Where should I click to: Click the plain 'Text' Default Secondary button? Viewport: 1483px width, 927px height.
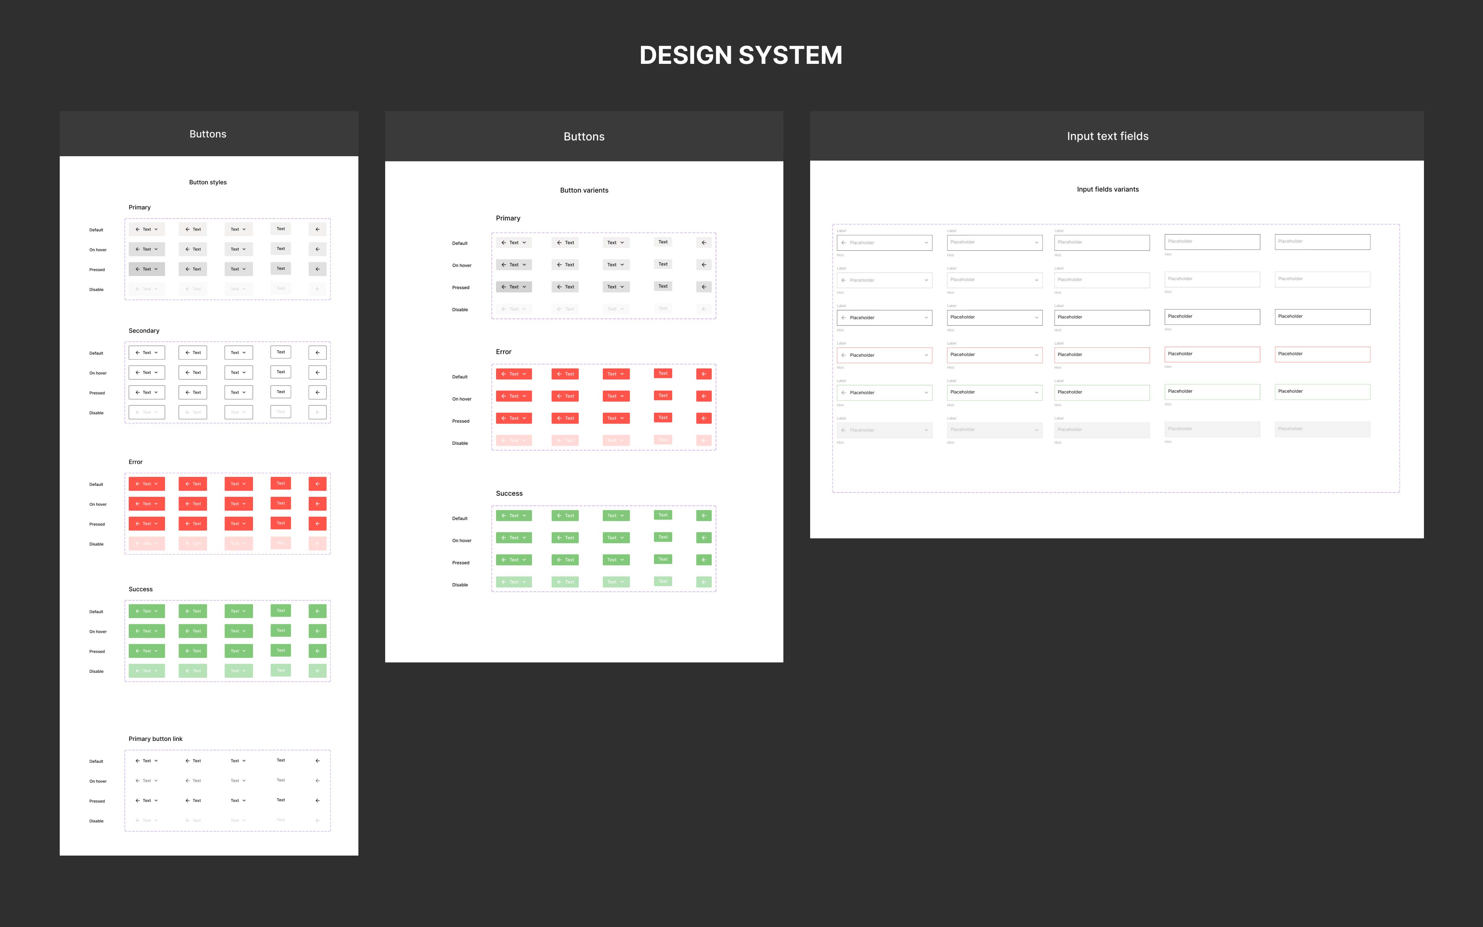[x=281, y=352]
